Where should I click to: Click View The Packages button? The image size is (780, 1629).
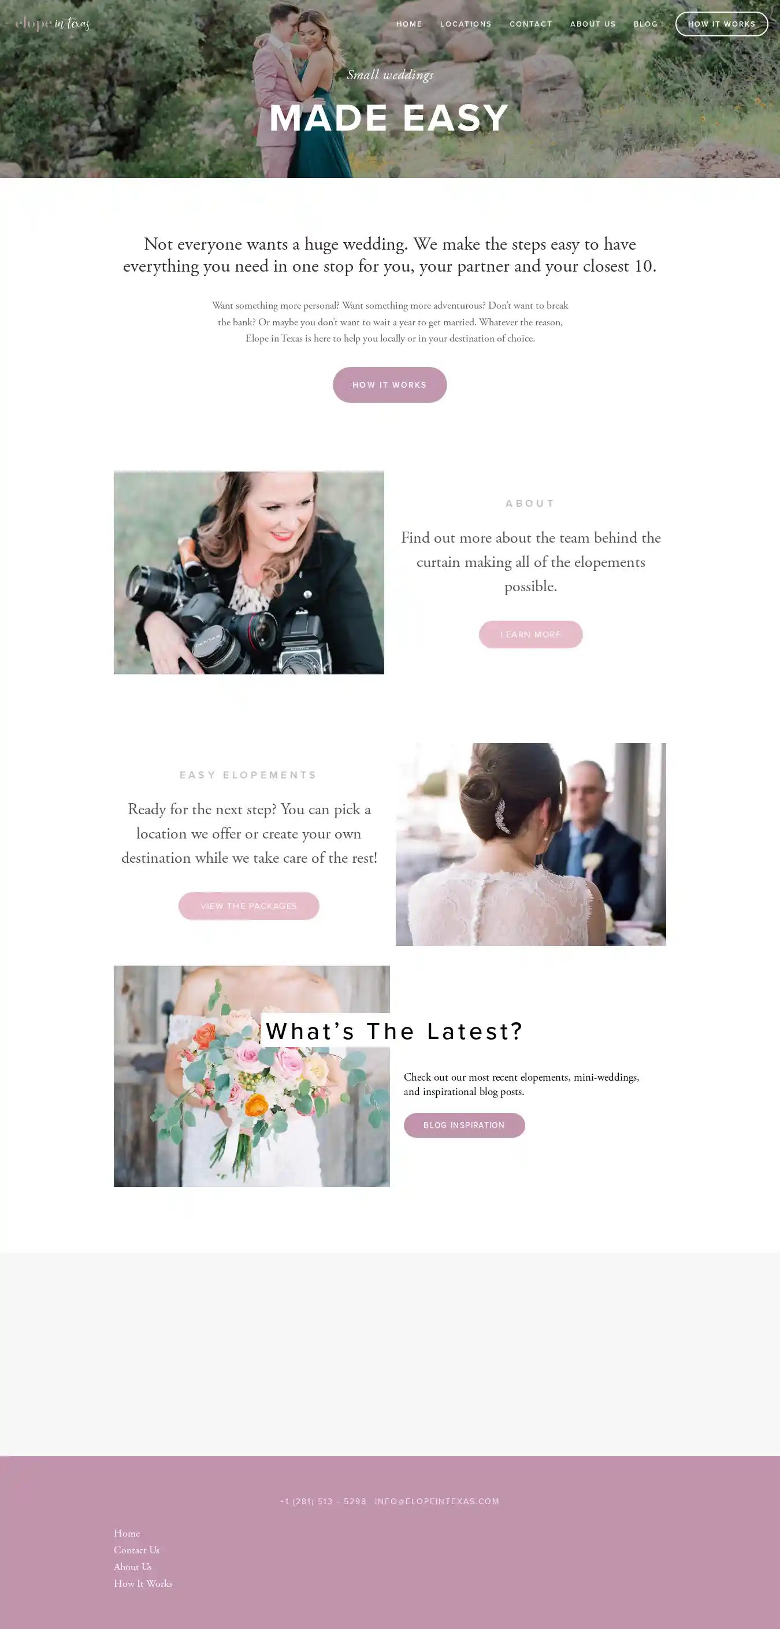click(x=249, y=906)
